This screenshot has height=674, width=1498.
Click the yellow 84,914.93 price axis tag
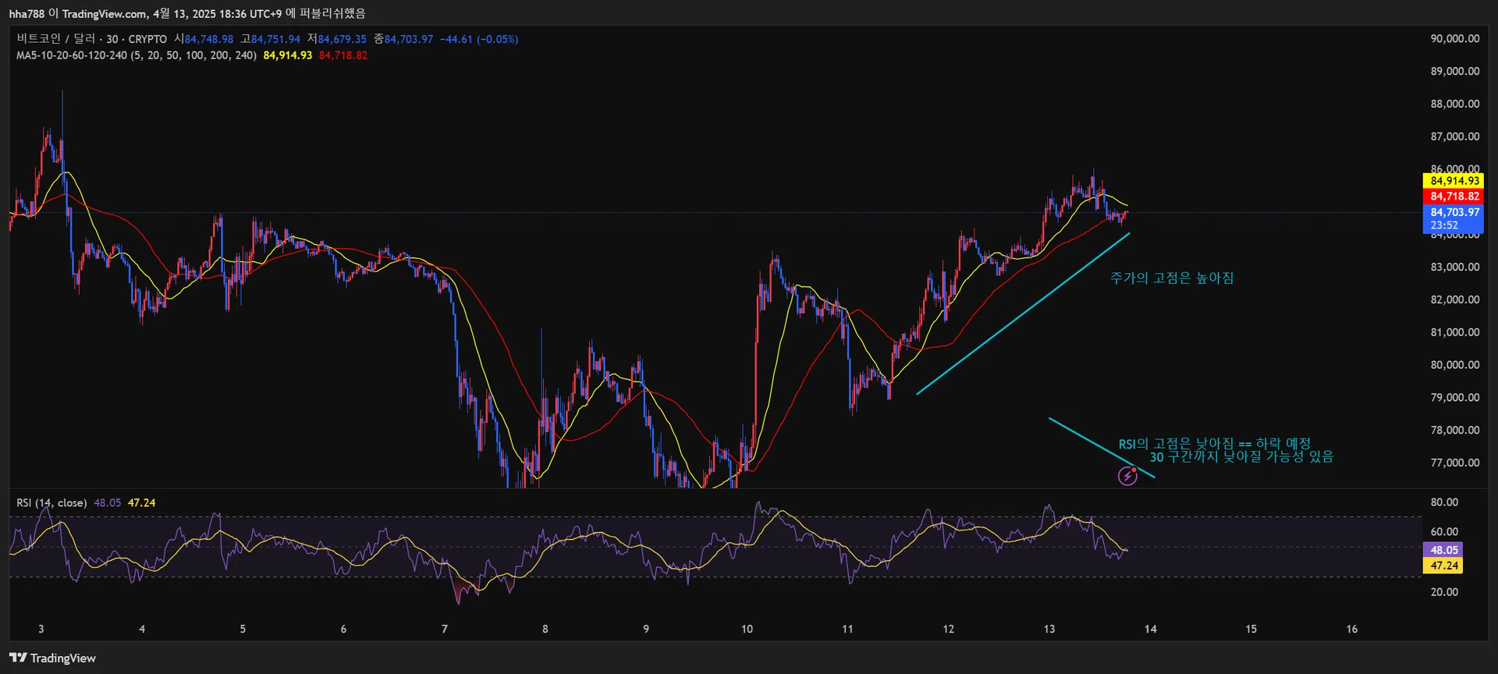point(1454,180)
